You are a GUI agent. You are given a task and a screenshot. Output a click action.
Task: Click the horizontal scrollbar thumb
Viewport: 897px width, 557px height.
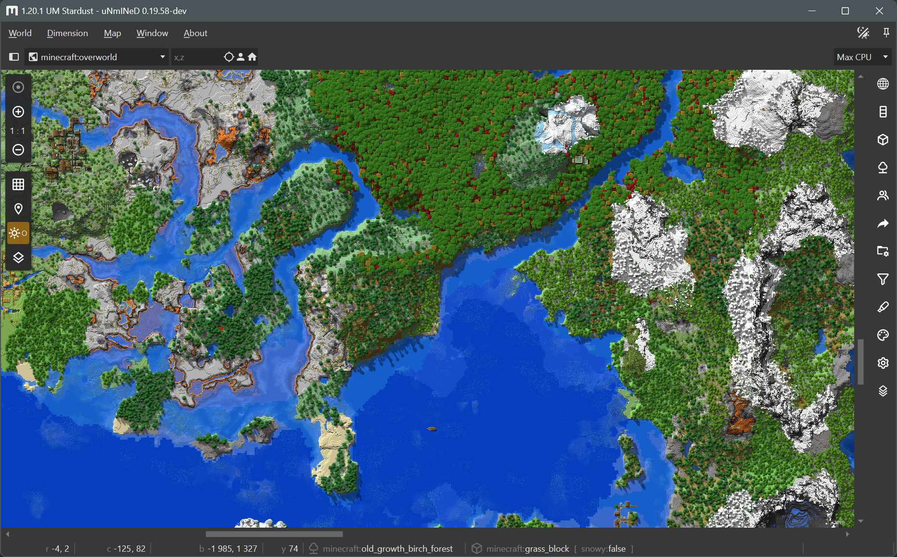pos(274,534)
